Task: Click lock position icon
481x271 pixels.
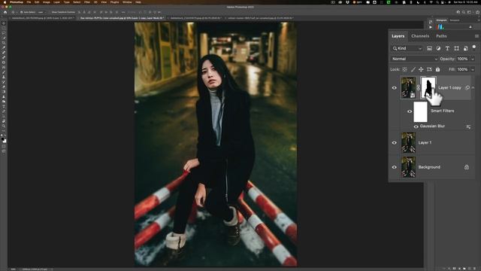Action: (421, 69)
